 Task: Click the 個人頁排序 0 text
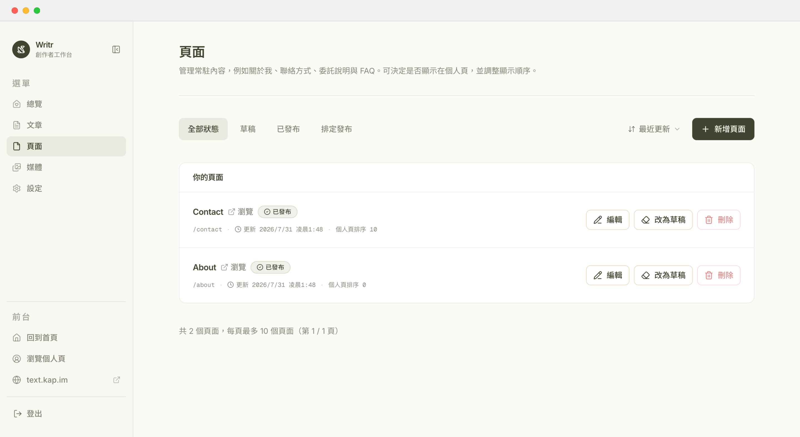(347, 285)
